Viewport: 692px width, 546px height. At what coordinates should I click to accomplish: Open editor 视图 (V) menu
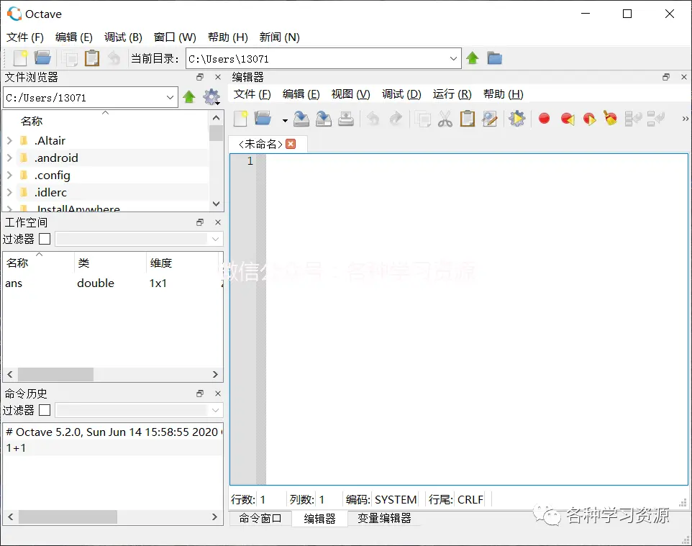click(x=351, y=94)
